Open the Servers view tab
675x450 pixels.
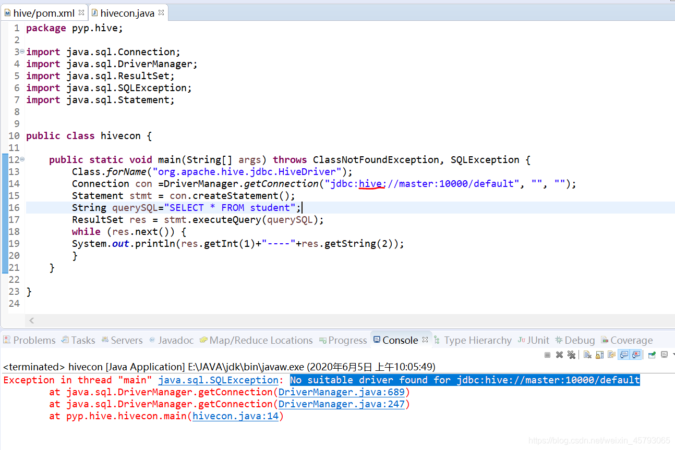(122, 340)
